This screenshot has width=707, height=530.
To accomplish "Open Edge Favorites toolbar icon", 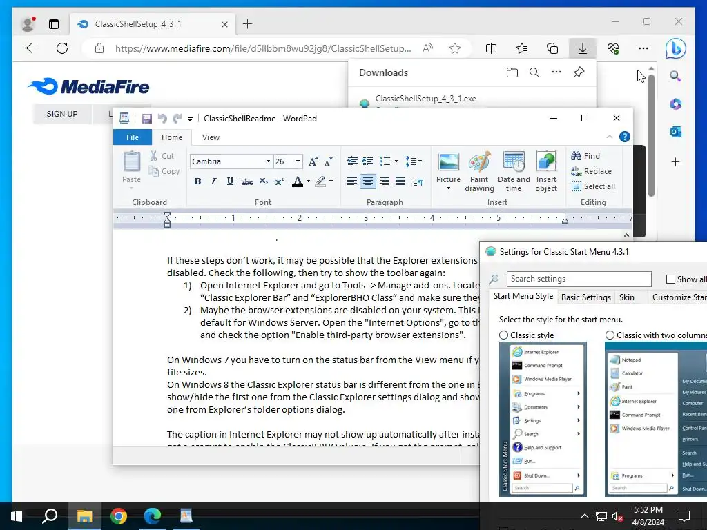I will click(522, 48).
